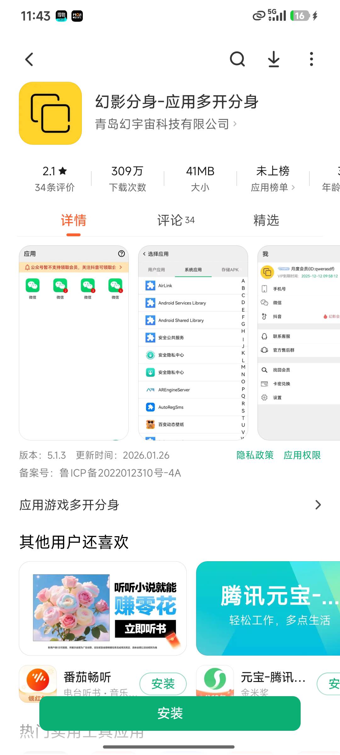Install 番茄畅听 app
The height and width of the screenshot is (755, 340).
(x=163, y=684)
